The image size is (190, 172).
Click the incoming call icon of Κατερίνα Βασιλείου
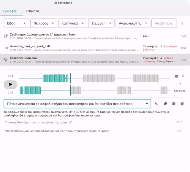[6, 60]
